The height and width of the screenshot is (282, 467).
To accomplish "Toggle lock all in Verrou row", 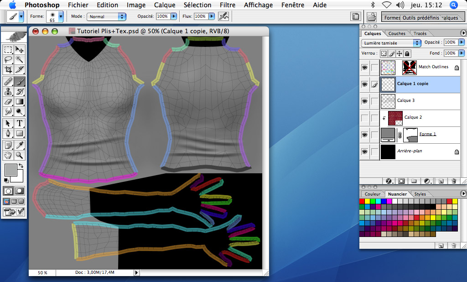I will click(407, 54).
